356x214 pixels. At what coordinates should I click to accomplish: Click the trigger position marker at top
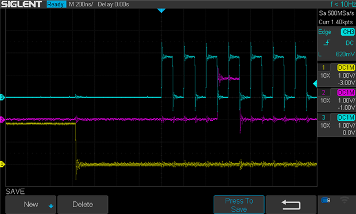(161, 11)
